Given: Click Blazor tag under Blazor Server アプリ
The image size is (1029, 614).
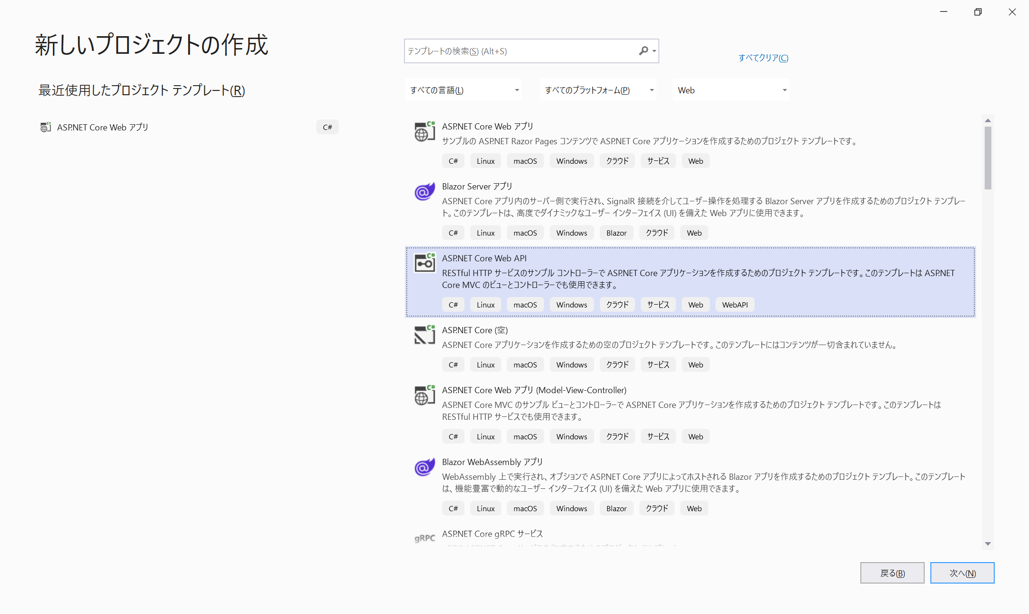Looking at the screenshot, I should tap(616, 233).
